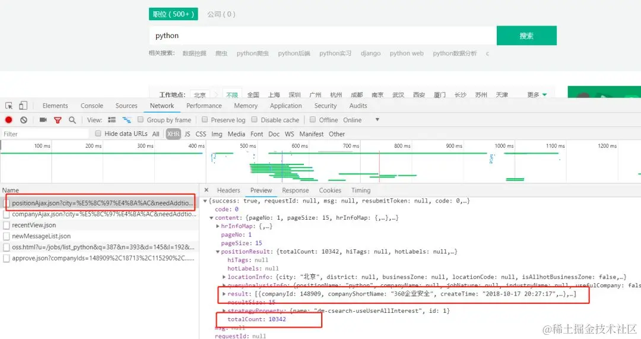Toggle the waterfall overview icon

tap(127, 120)
